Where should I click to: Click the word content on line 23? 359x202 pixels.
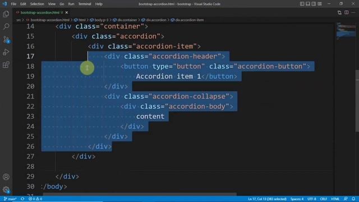pyautogui.click(x=150, y=116)
